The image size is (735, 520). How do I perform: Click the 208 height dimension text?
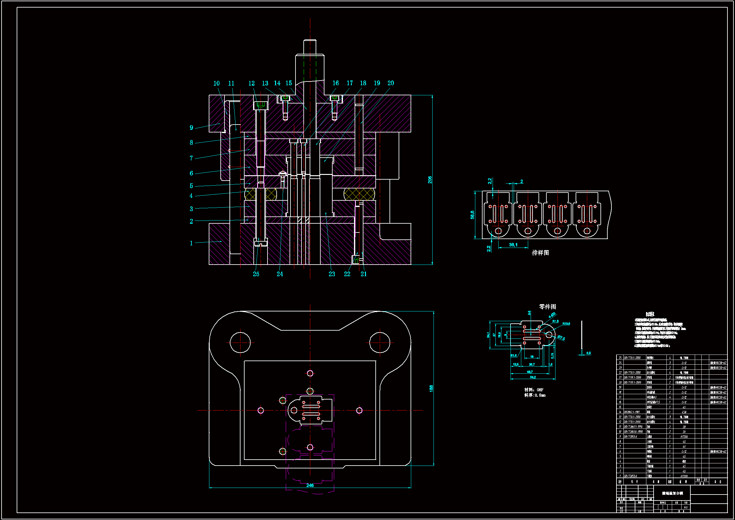[x=430, y=180]
